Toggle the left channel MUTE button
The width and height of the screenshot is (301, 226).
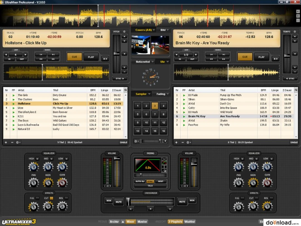tap(118, 202)
